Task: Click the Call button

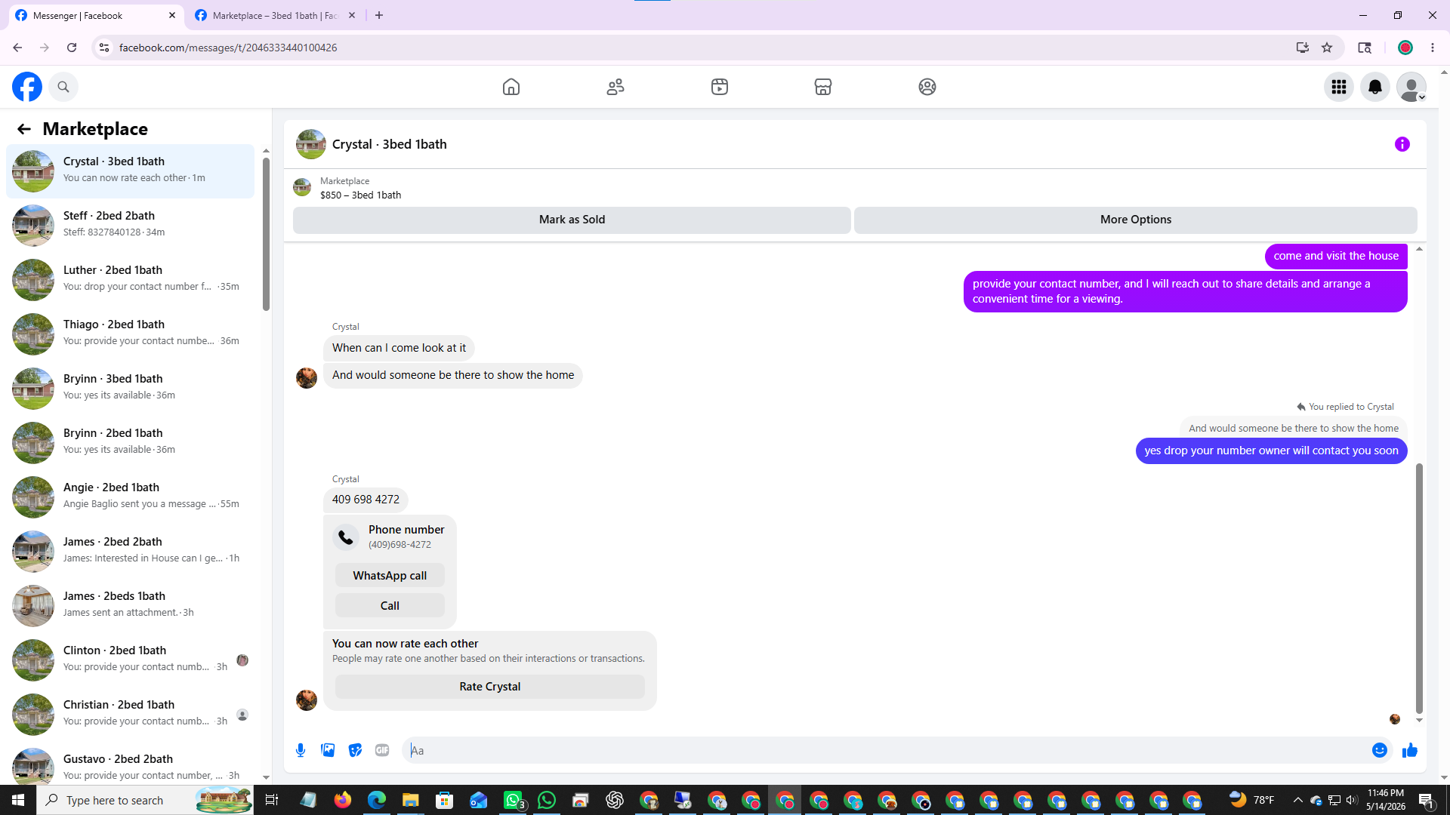Action: pyautogui.click(x=390, y=606)
